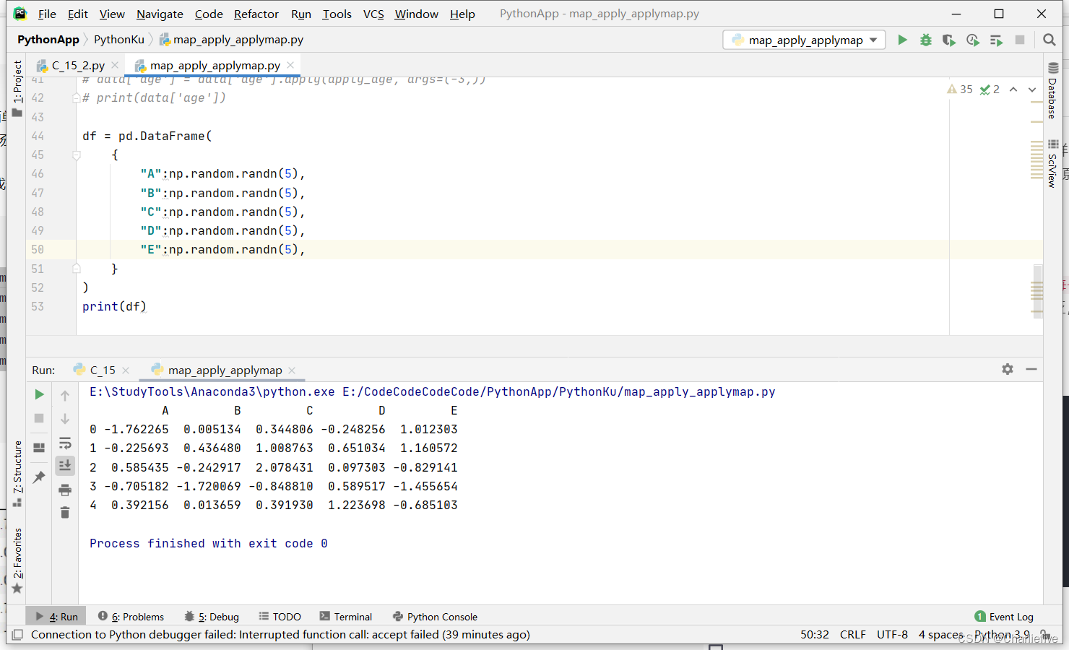Restore layout icon in Run panel
The image size is (1069, 650).
[x=39, y=448]
